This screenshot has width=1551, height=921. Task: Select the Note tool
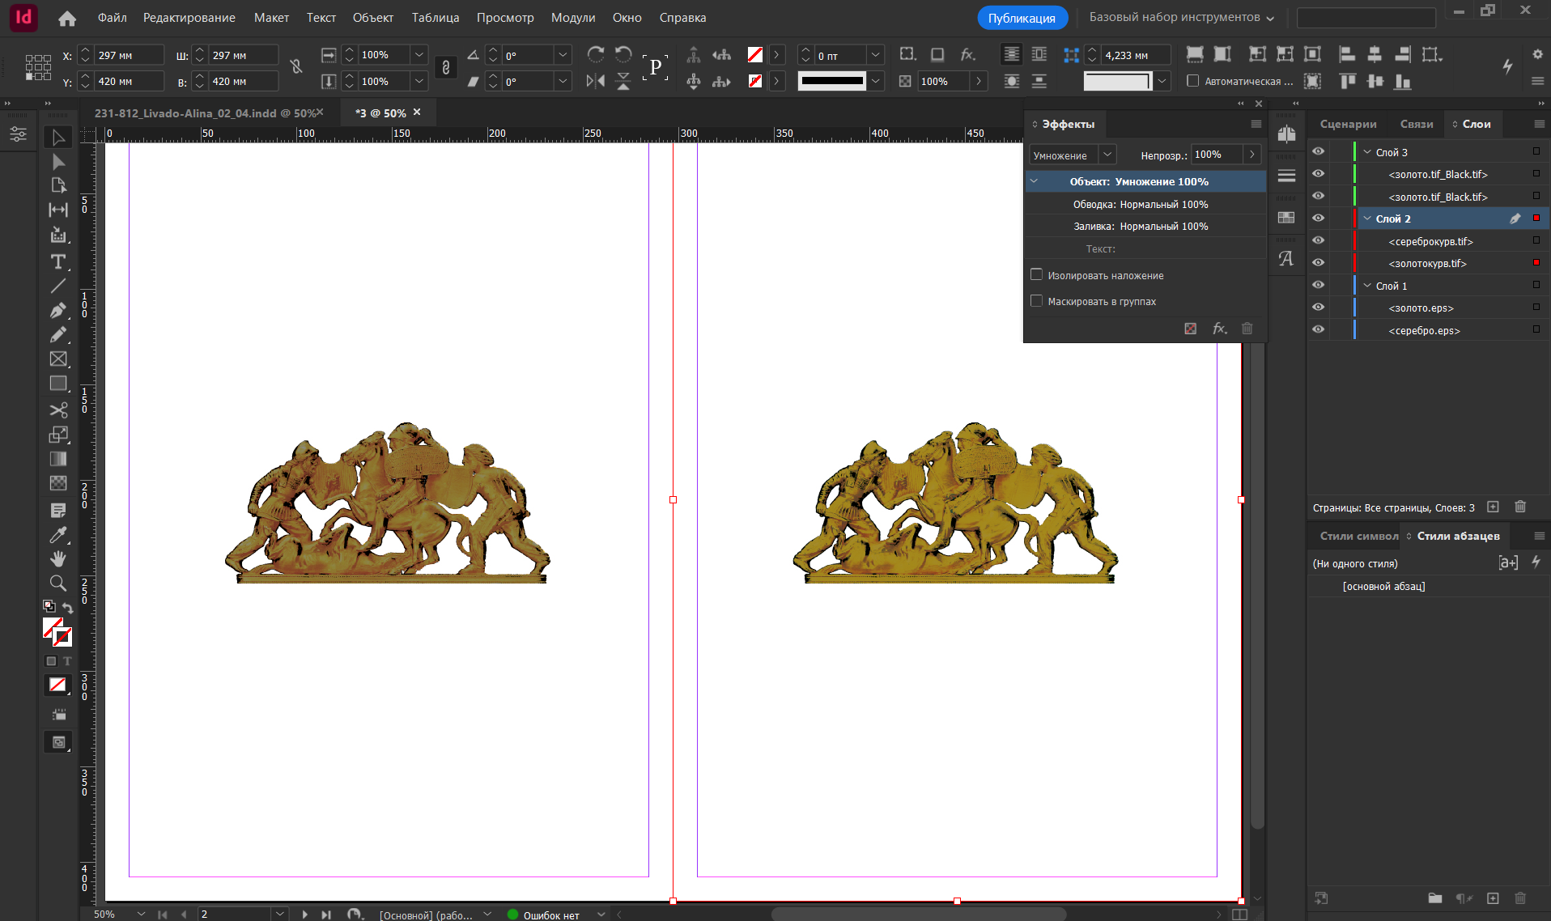[58, 511]
